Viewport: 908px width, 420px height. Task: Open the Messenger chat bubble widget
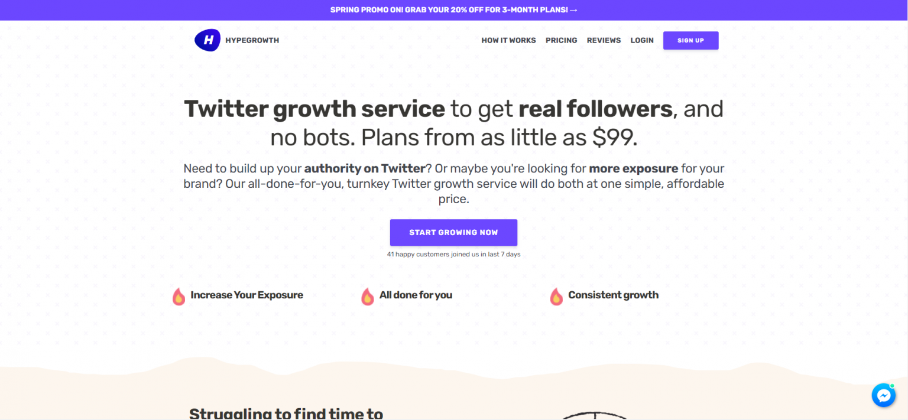[883, 395]
